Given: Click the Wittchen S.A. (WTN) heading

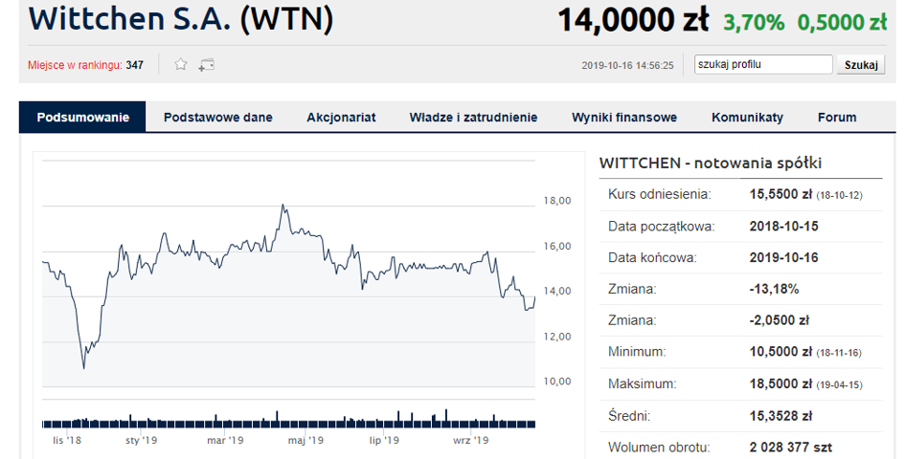Looking at the screenshot, I should [x=181, y=18].
